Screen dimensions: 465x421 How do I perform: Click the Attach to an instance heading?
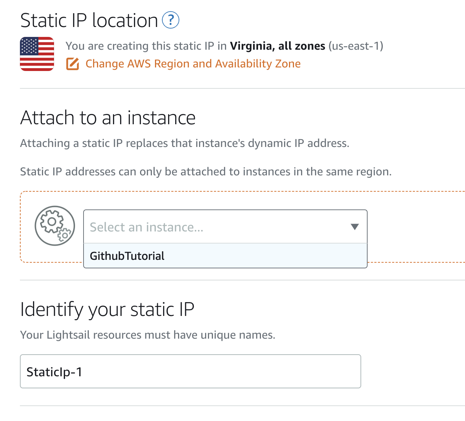pos(108,118)
